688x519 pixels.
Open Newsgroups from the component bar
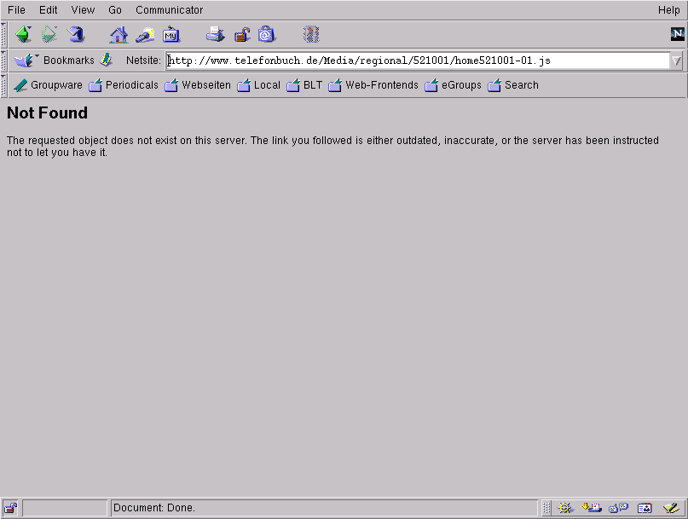[x=618, y=508]
